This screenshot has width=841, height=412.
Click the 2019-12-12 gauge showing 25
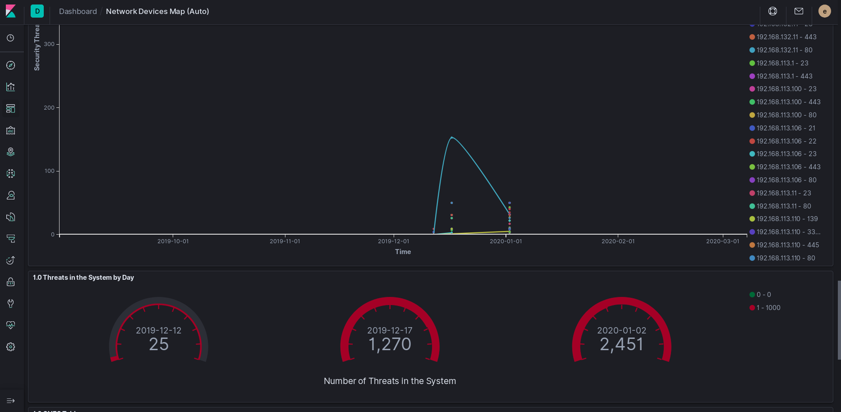[159, 330]
